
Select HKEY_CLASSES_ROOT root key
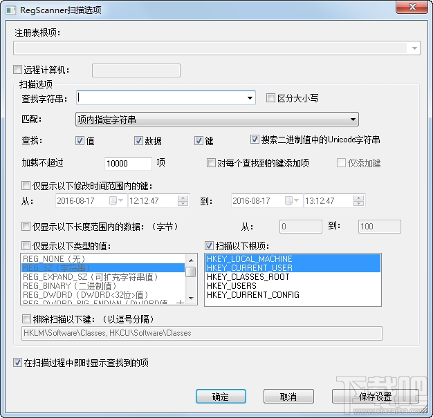(293, 277)
